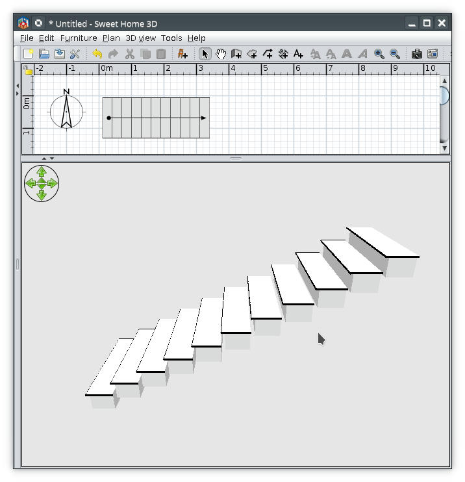Zoom in on the plan
Image resolution: width=465 pixels, height=482 pixels.
(x=379, y=54)
